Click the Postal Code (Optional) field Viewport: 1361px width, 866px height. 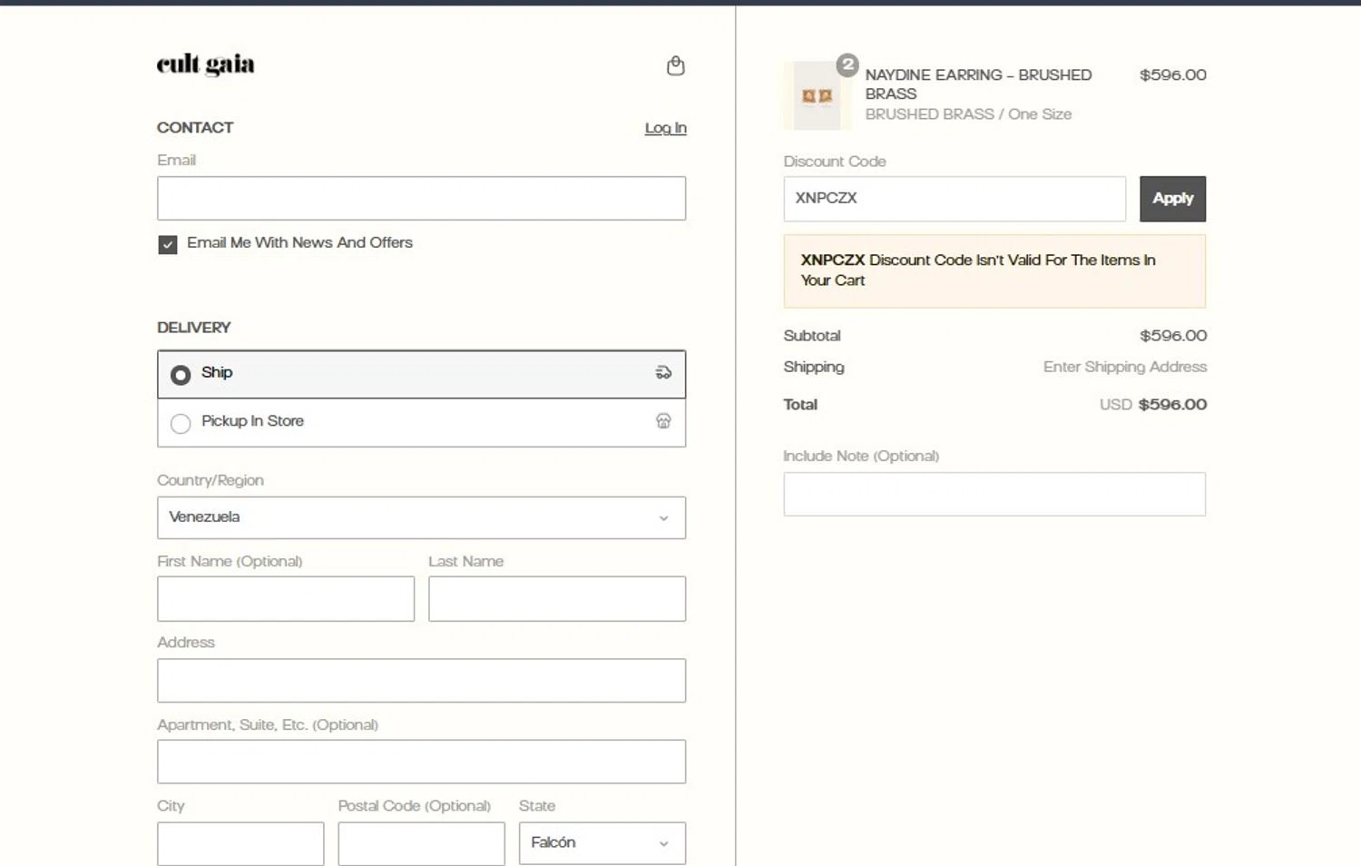pos(421,843)
